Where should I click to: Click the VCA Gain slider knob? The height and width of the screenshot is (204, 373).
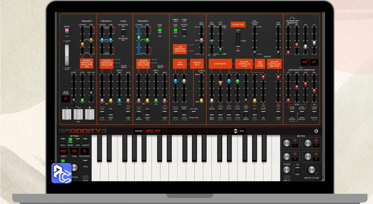point(278,53)
